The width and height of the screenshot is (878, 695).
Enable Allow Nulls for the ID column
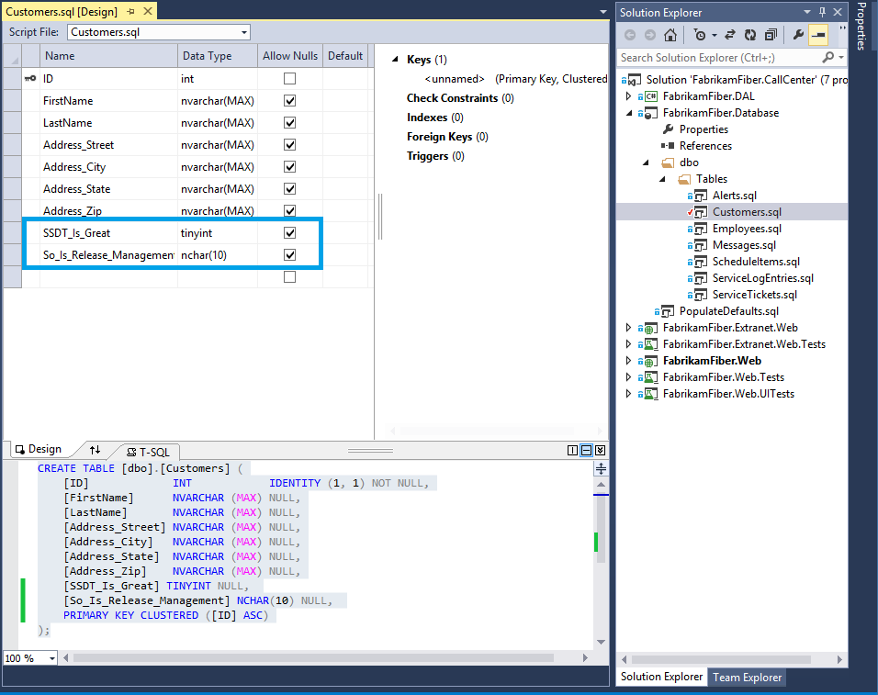[289, 78]
